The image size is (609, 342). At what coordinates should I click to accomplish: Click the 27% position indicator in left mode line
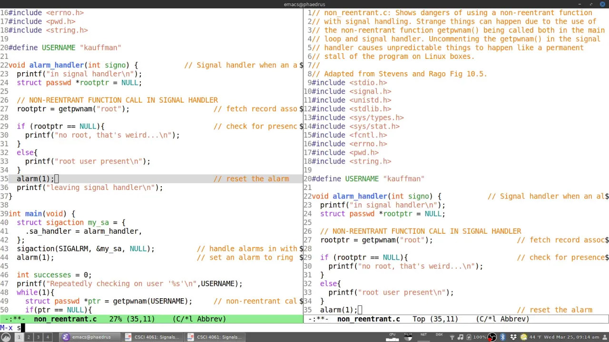pos(116,319)
